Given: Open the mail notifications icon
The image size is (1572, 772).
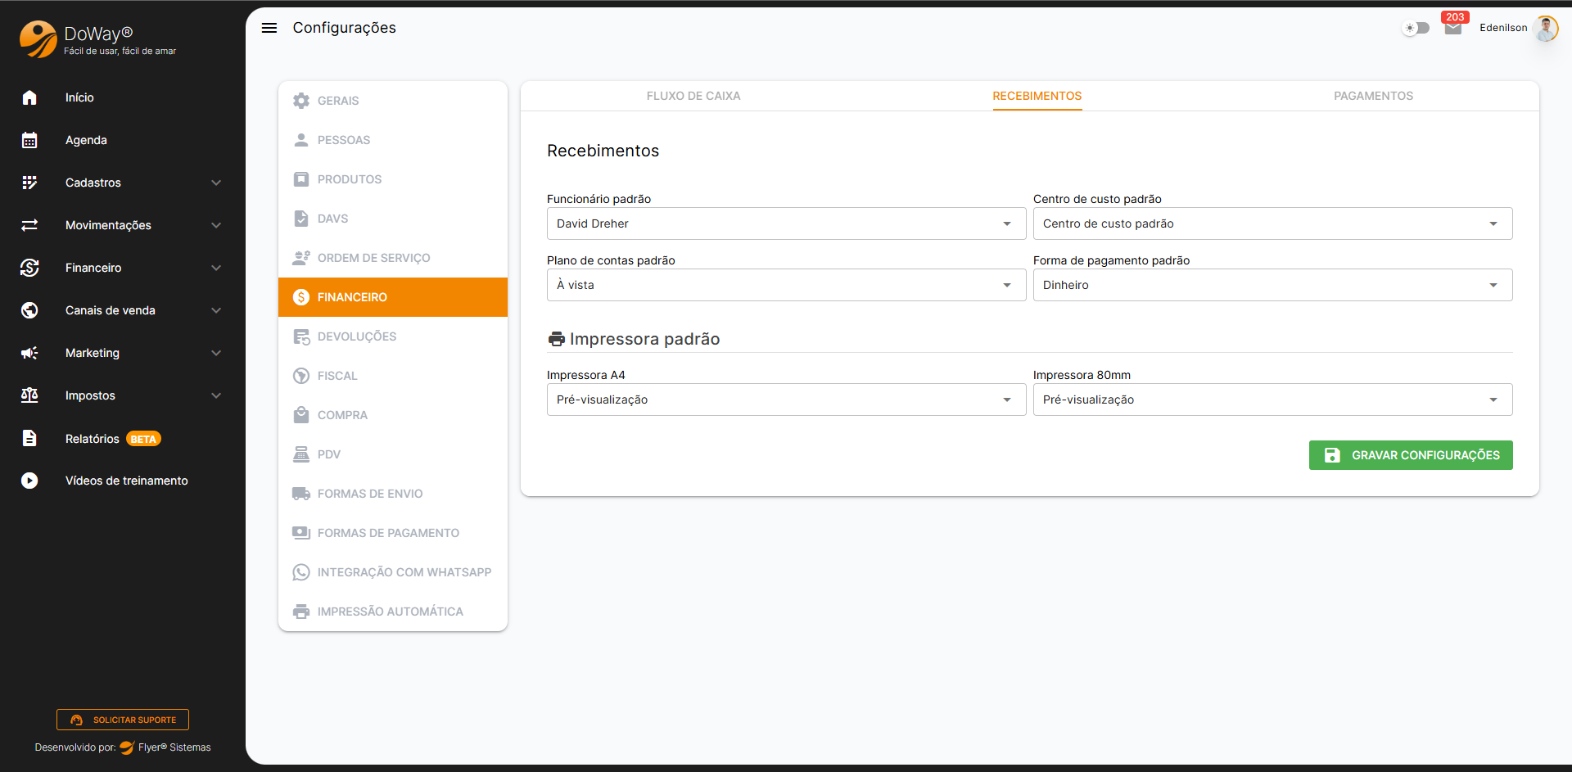Looking at the screenshot, I should (1452, 29).
